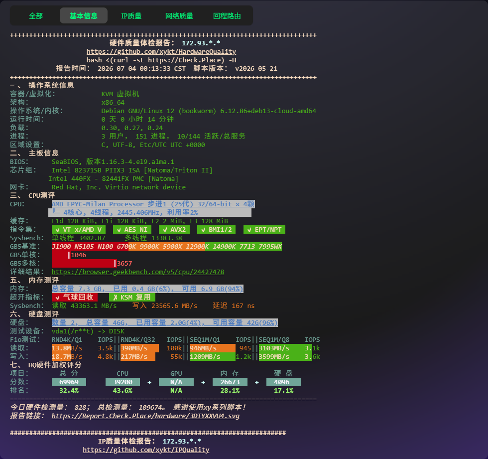Click the 3599MB/s SEQ1M/Q8 write value
Image resolution: width=488 pixels, height=459 pixels.
(x=274, y=356)
